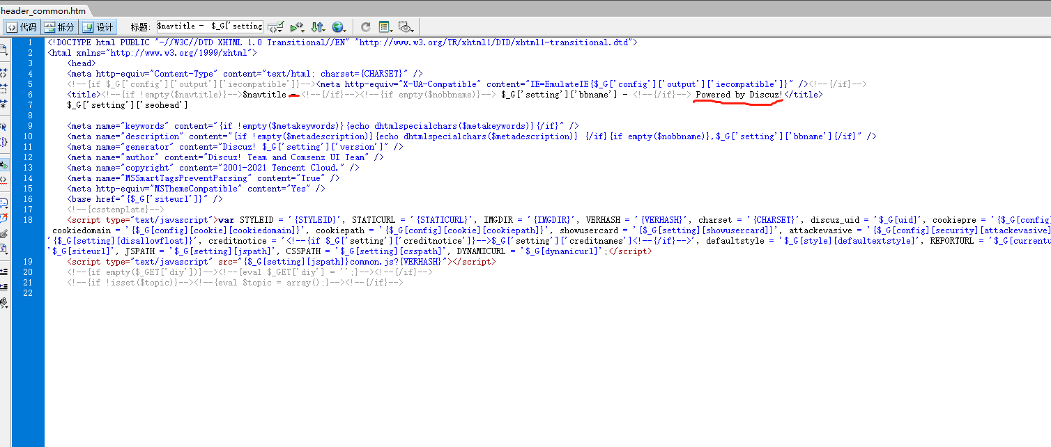The width and height of the screenshot is (1051, 447).
Task: Switch to Design view (设计) button
Action: tap(98, 27)
